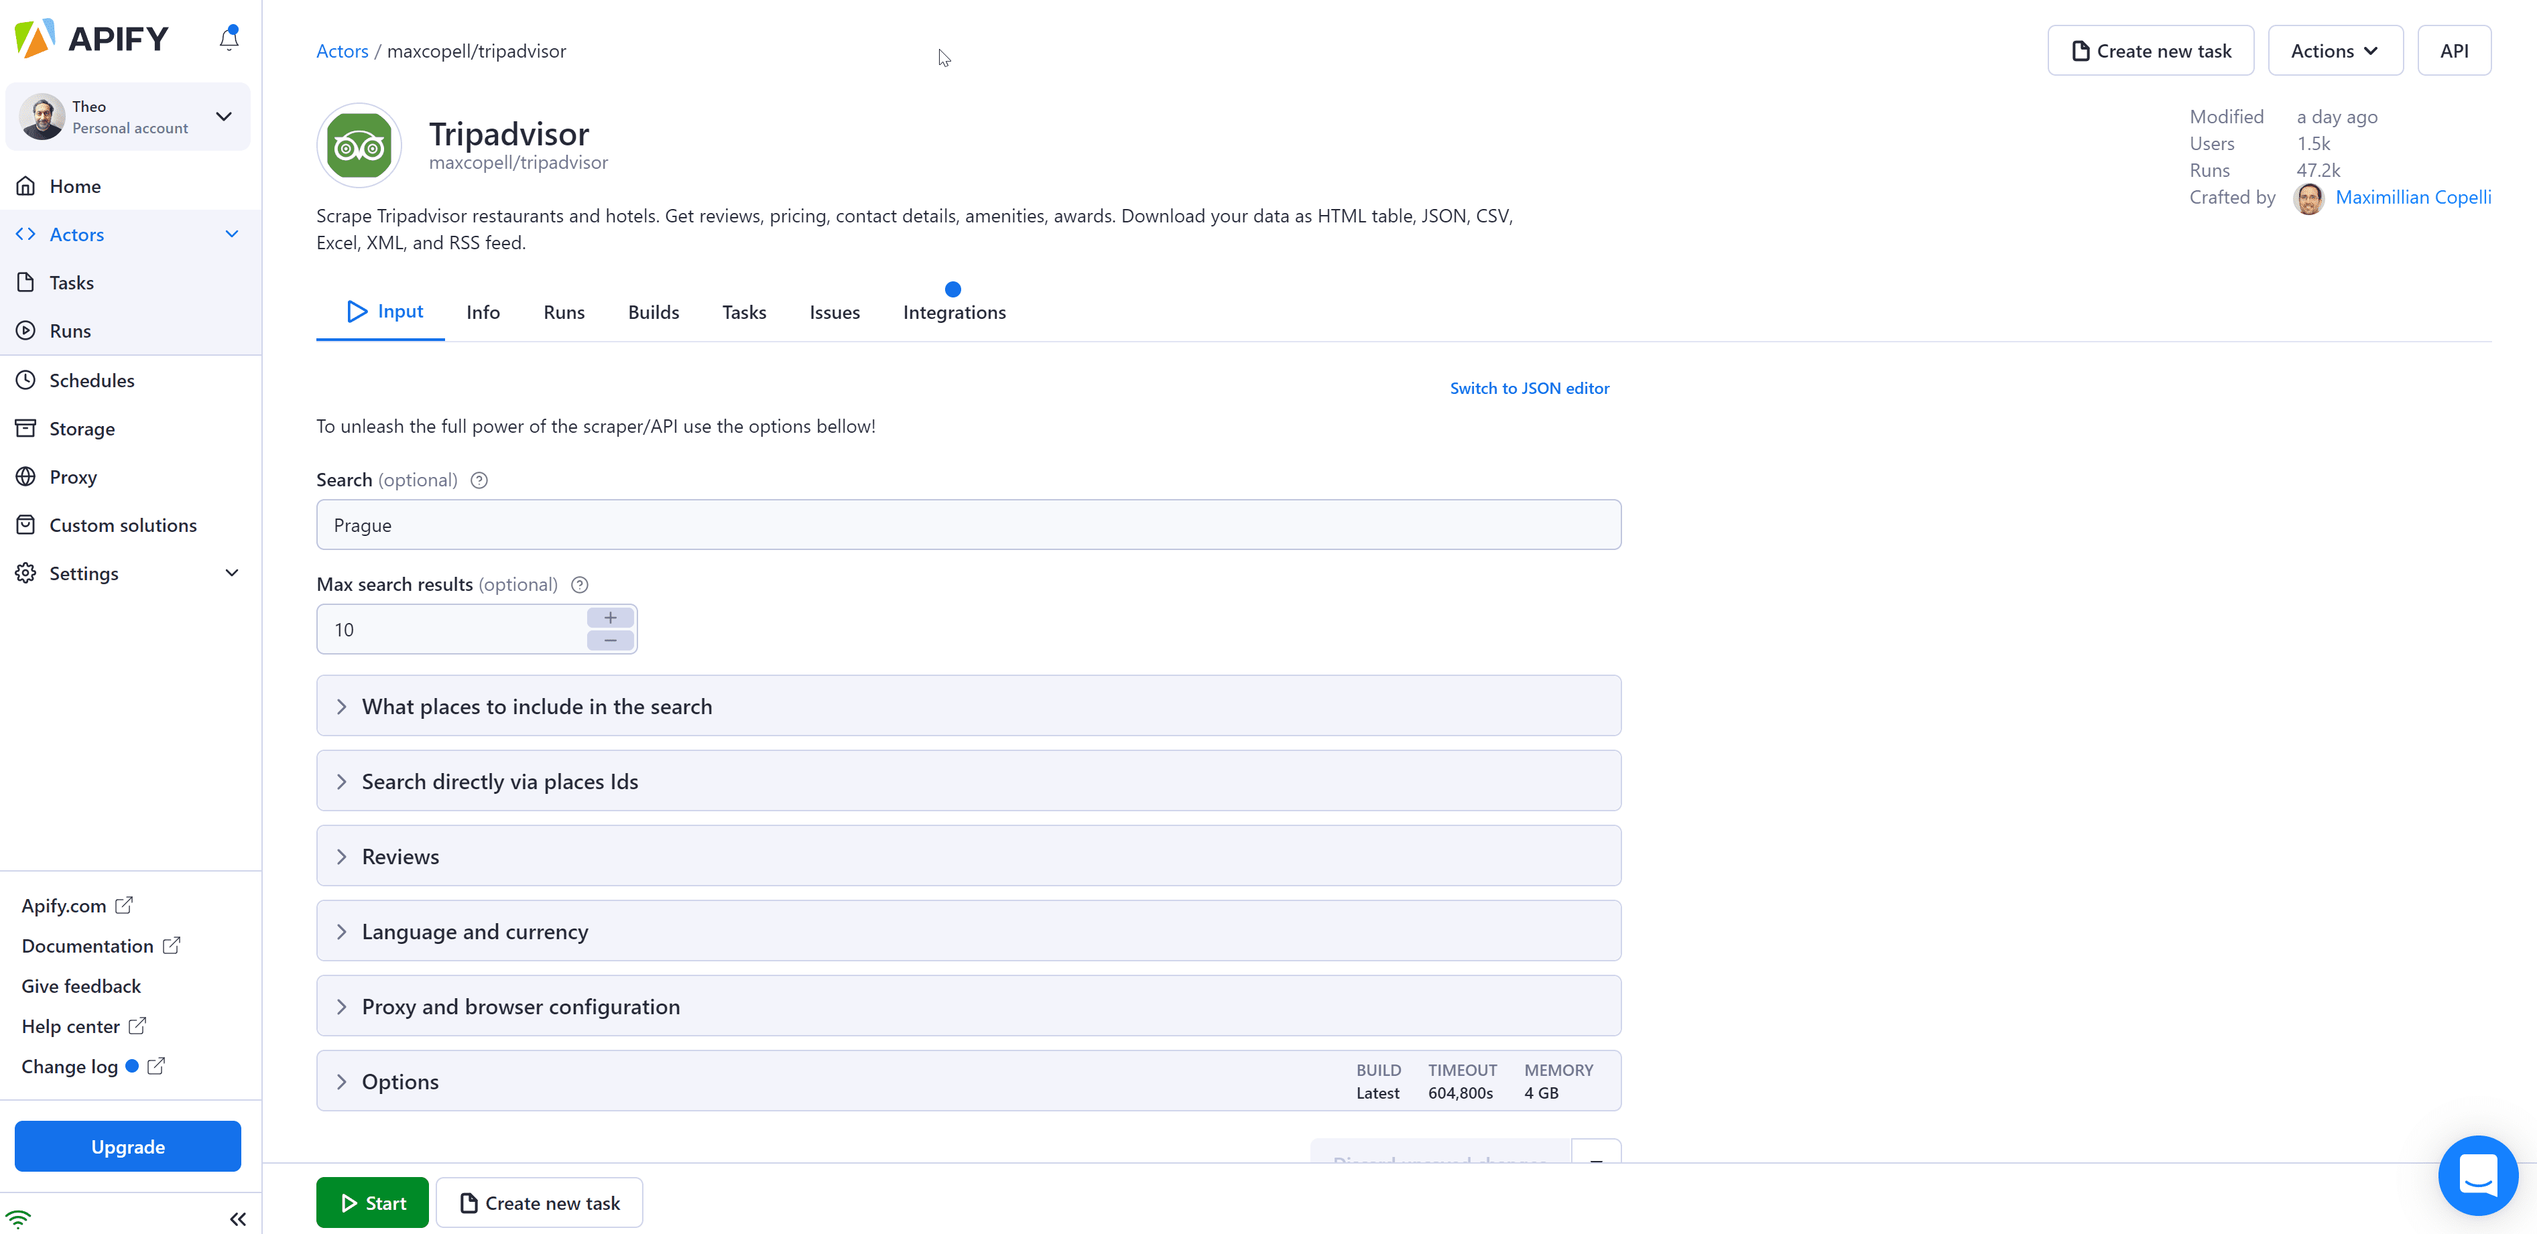Expand What places to include in the search
2537x1234 pixels.
(968, 705)
